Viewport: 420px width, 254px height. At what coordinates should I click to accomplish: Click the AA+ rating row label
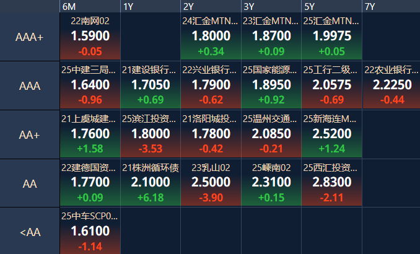[x=30, y=134]
